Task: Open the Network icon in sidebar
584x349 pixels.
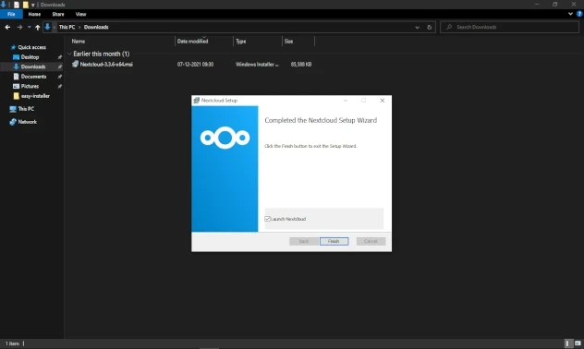Action: point(13,122)
